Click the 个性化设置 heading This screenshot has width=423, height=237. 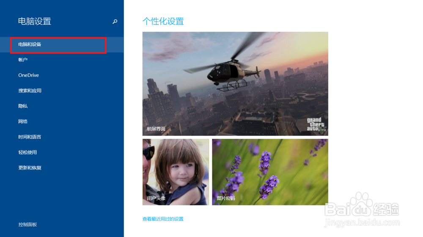coord(163,21)
